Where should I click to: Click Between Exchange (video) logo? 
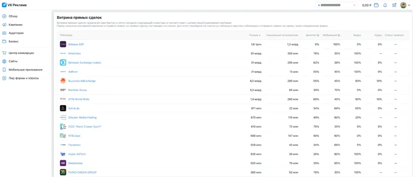point(63,63)
